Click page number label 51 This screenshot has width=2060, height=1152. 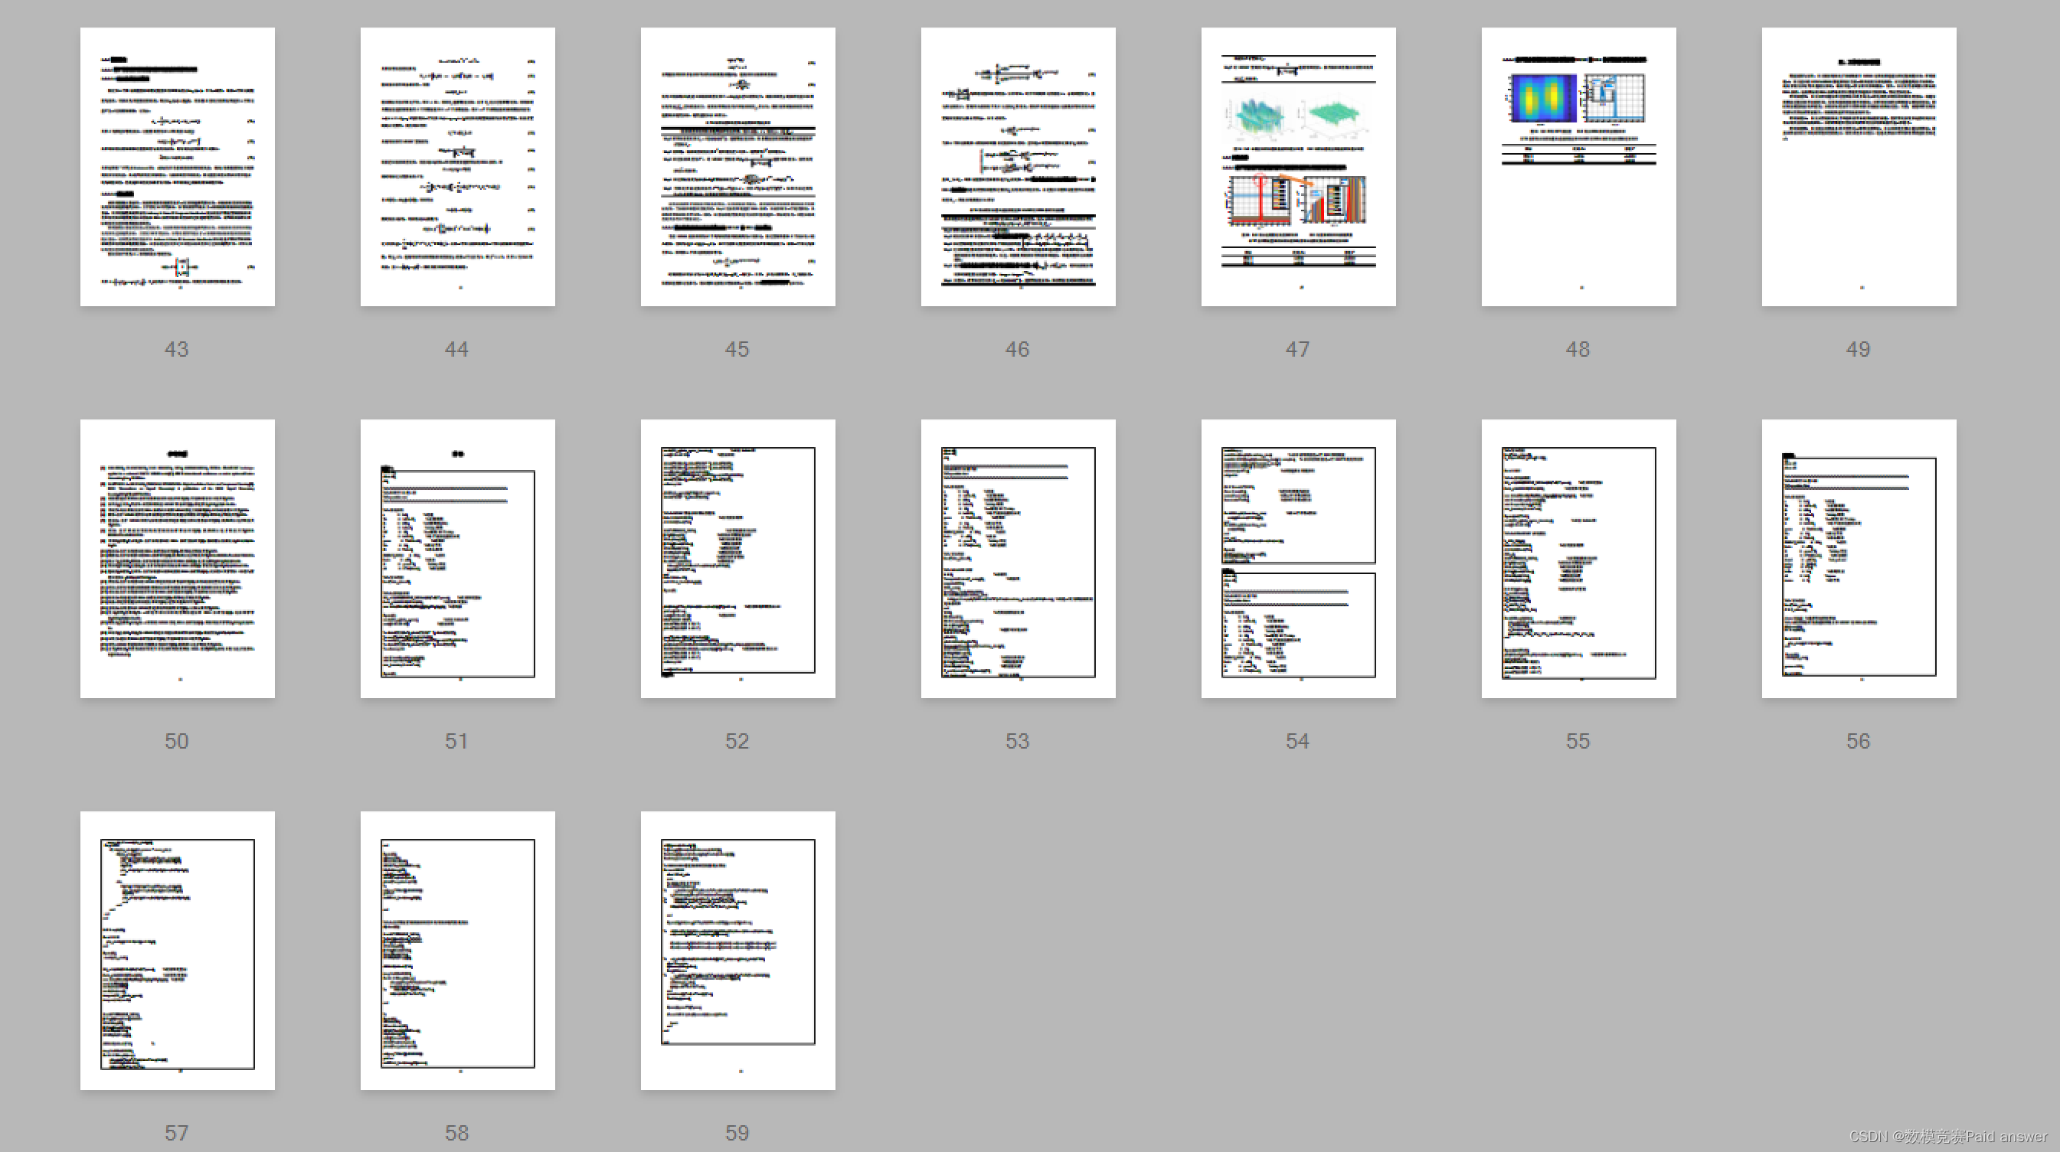coord(456,741)
